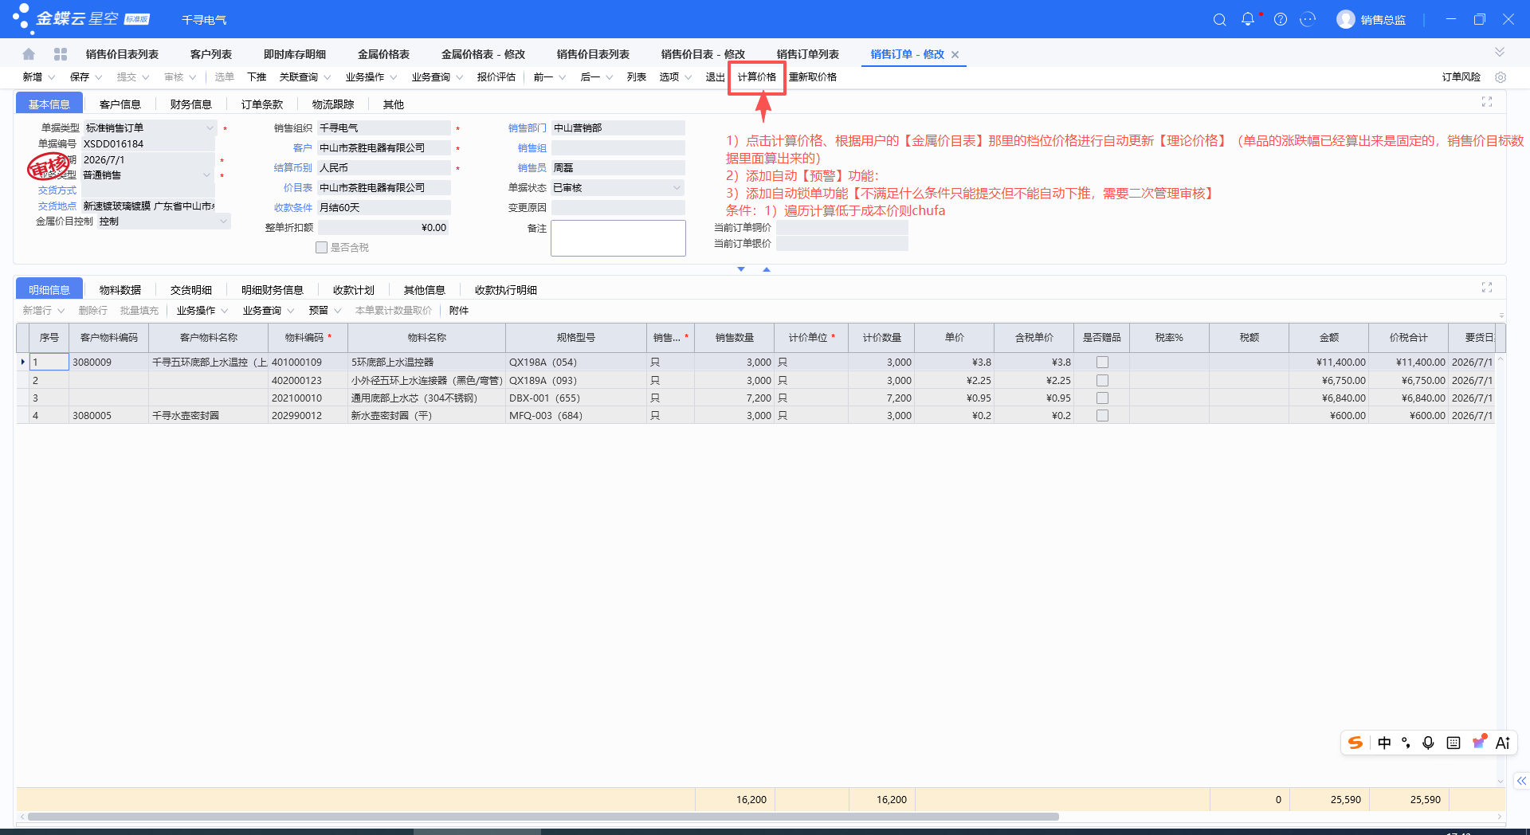Open the 收款计划 detail tab

point(354,290)
